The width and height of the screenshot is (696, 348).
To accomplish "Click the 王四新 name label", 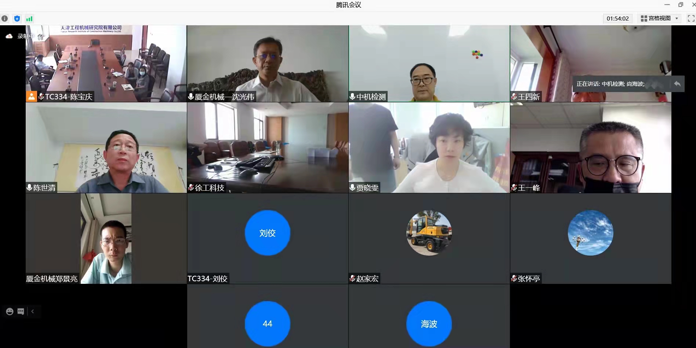I will [x=529, y=97].
